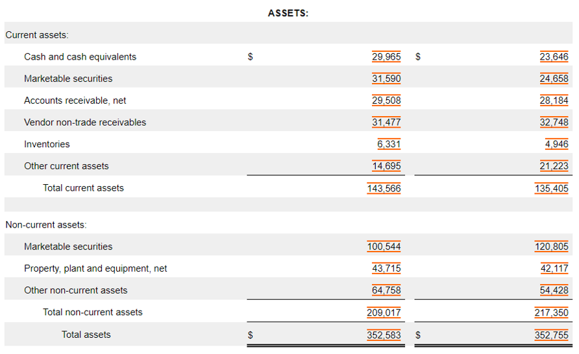The width and height of the screenshot is (579, 354).
Task: Select the total assets value 352,583
Action: click(384, 335)
